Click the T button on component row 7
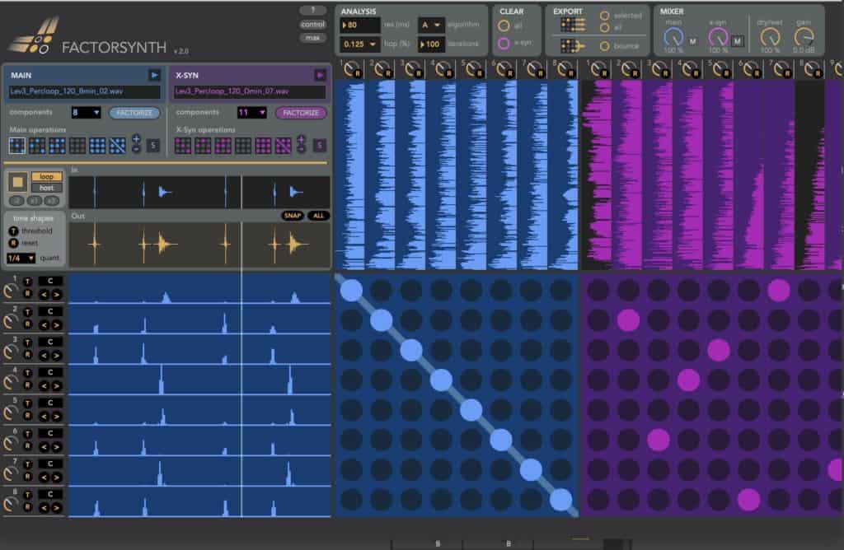The image size is (844, 550). point(27,464)
